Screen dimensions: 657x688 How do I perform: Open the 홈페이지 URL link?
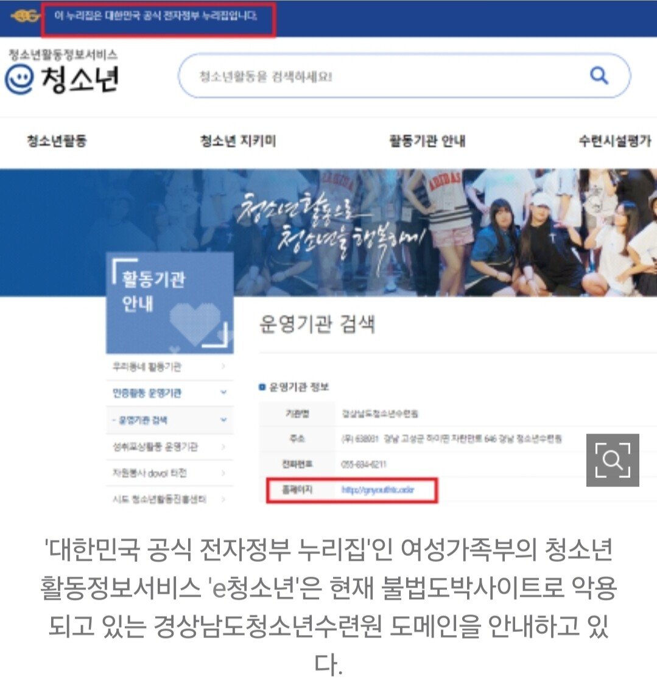(x=378, y=490)
